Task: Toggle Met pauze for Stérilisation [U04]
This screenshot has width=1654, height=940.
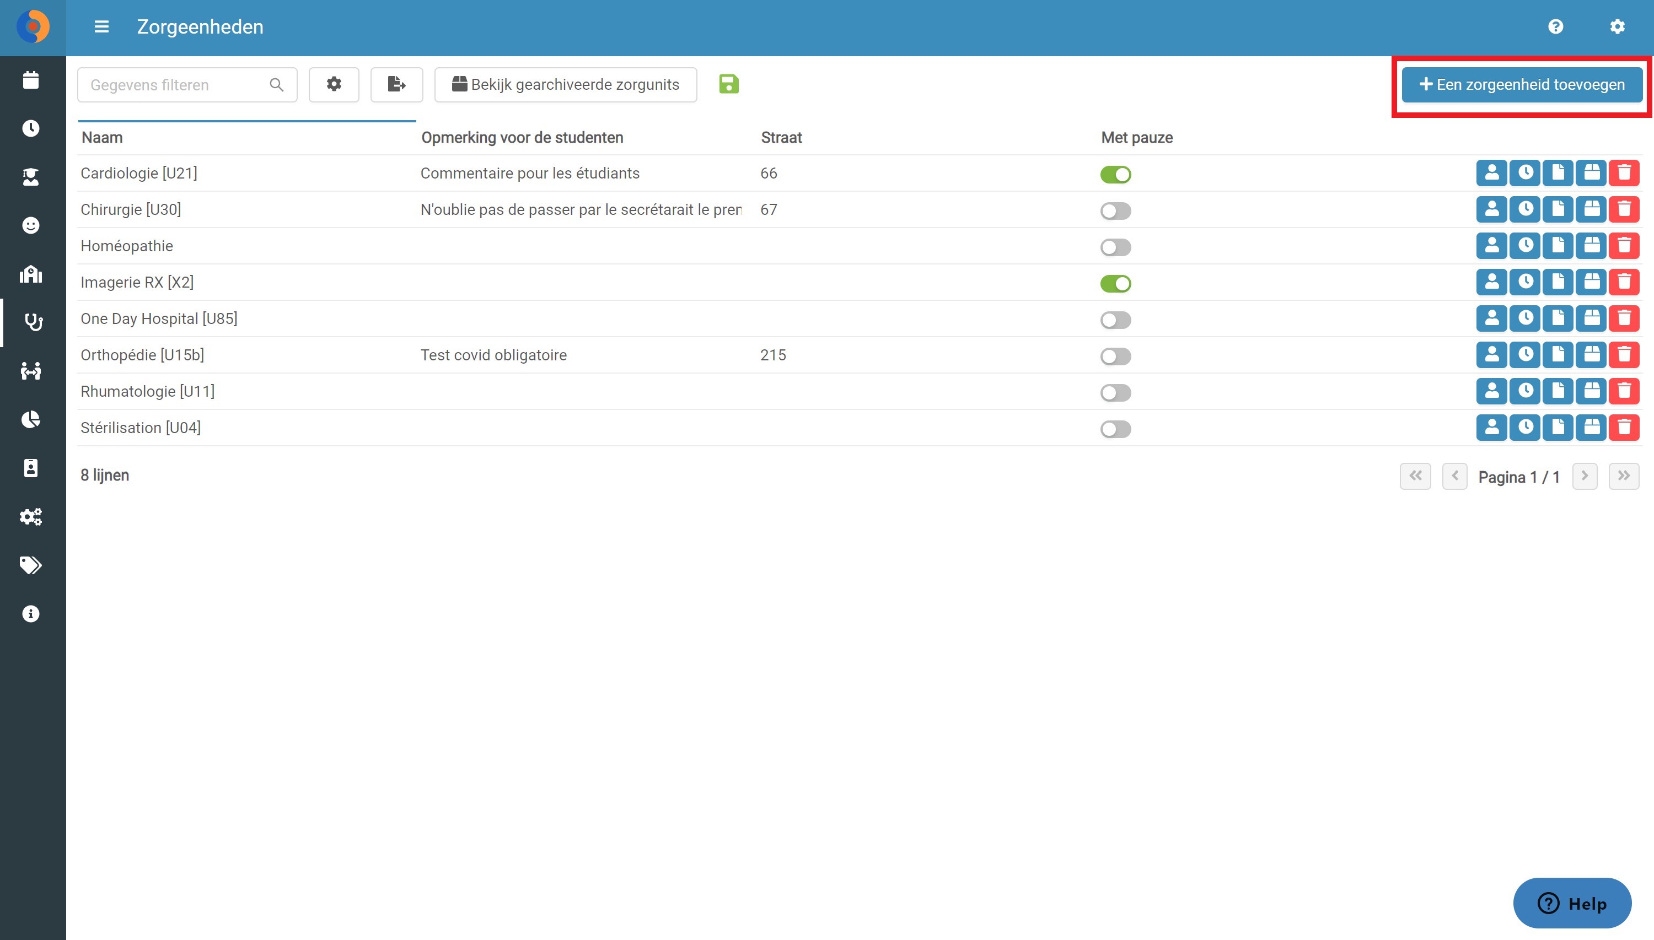Action: pos(1115,429)
